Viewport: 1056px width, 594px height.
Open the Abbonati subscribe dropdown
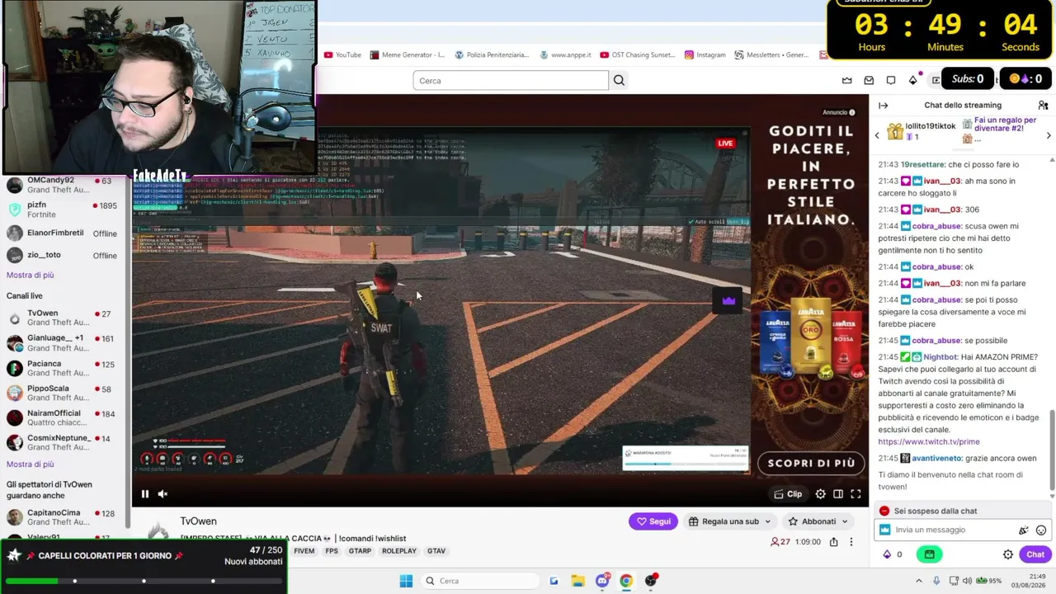click(x=818, y=521)
